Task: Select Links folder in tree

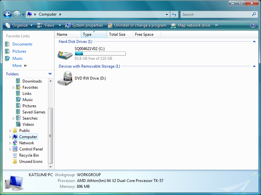Action: coord(27,94)
